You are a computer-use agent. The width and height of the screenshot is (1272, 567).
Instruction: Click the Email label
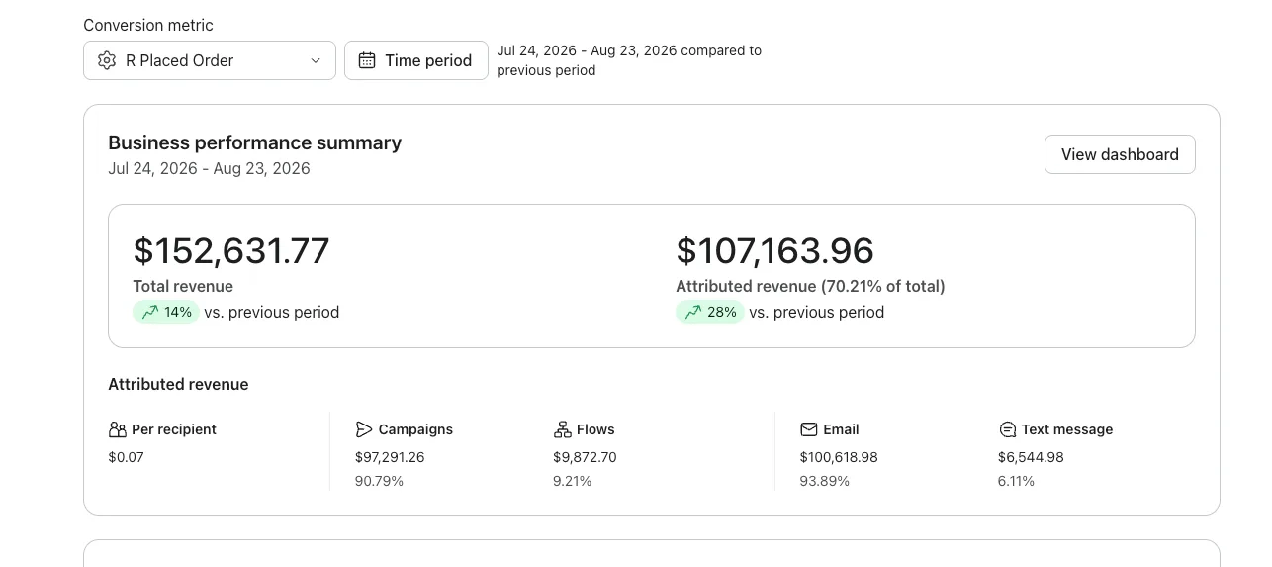[x=841, y=429]
